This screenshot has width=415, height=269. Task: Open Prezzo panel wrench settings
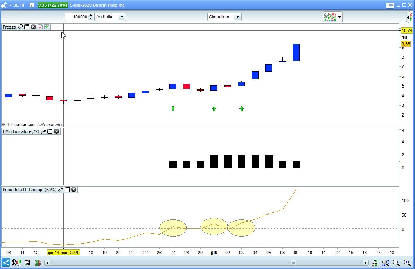coord(20,27)
